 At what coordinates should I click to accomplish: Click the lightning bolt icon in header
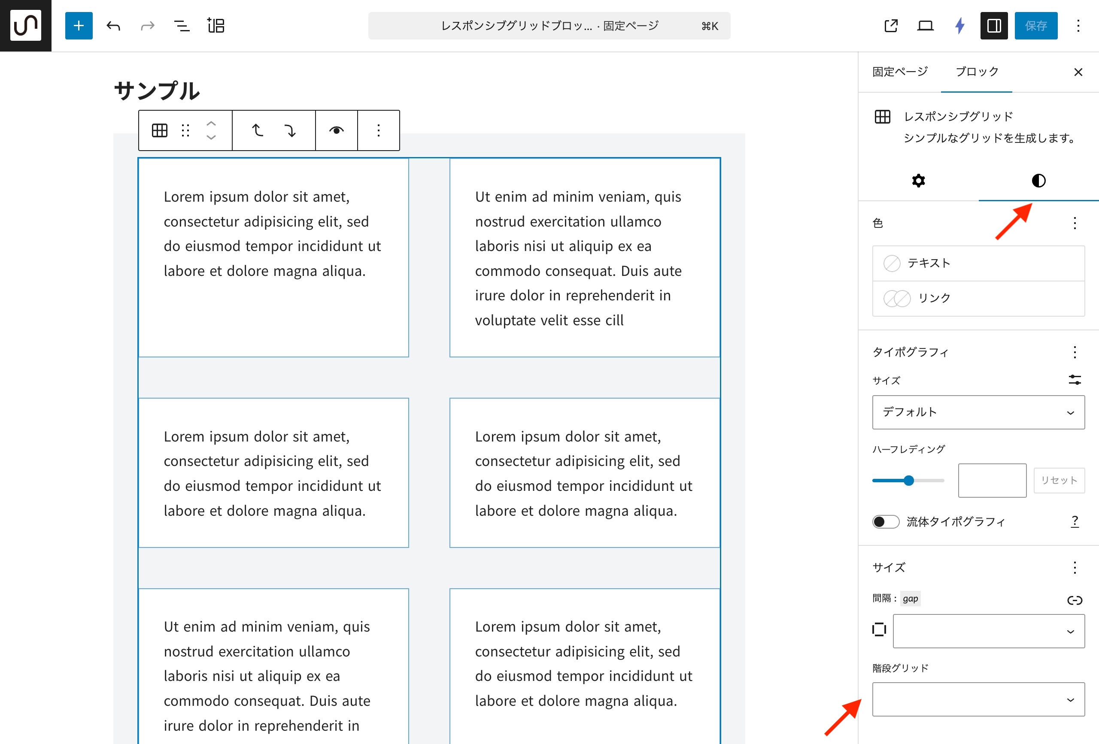click(959, 25)
